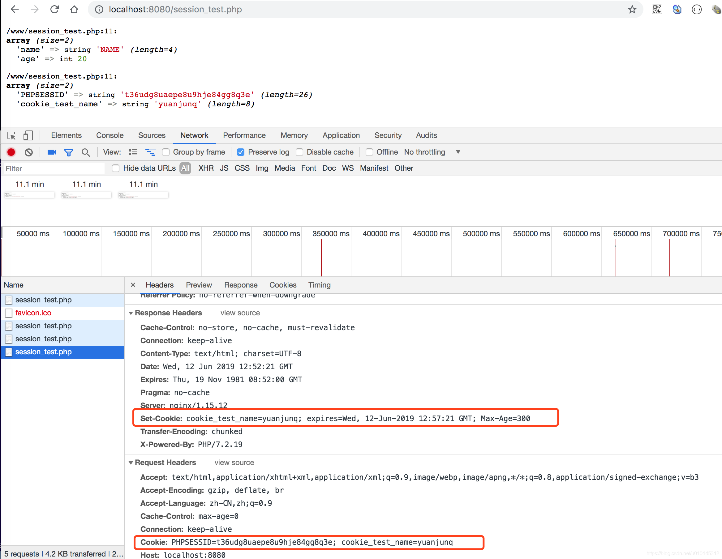
Task: Open the QR code extension icon
Action: [x=656, y=9]
